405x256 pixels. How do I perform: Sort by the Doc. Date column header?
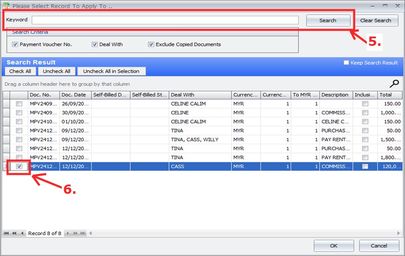74,95
